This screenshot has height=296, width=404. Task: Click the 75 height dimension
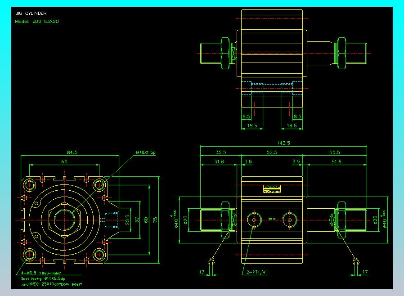coord(155,220)
